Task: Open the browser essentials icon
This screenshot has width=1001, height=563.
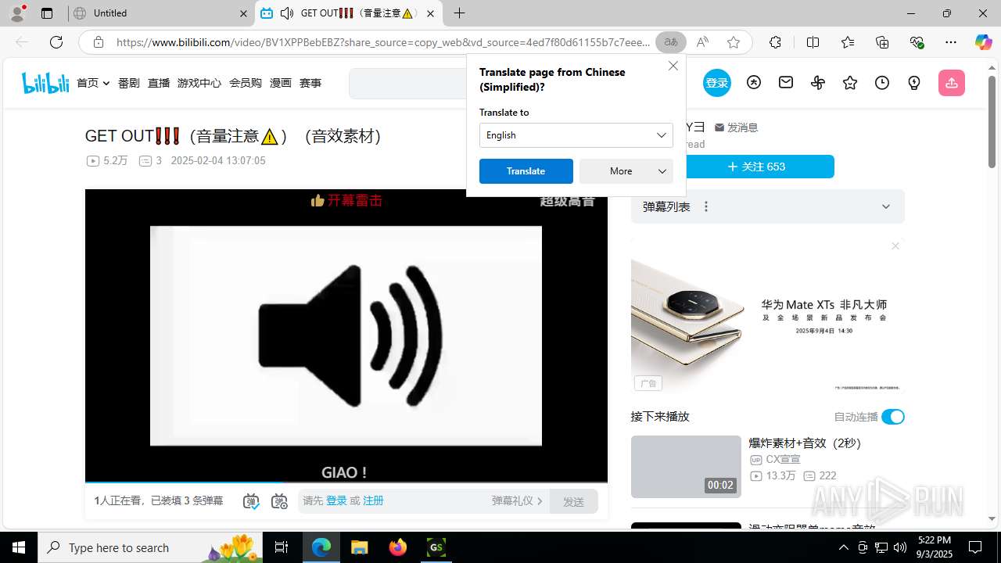Action: (917, 42)
